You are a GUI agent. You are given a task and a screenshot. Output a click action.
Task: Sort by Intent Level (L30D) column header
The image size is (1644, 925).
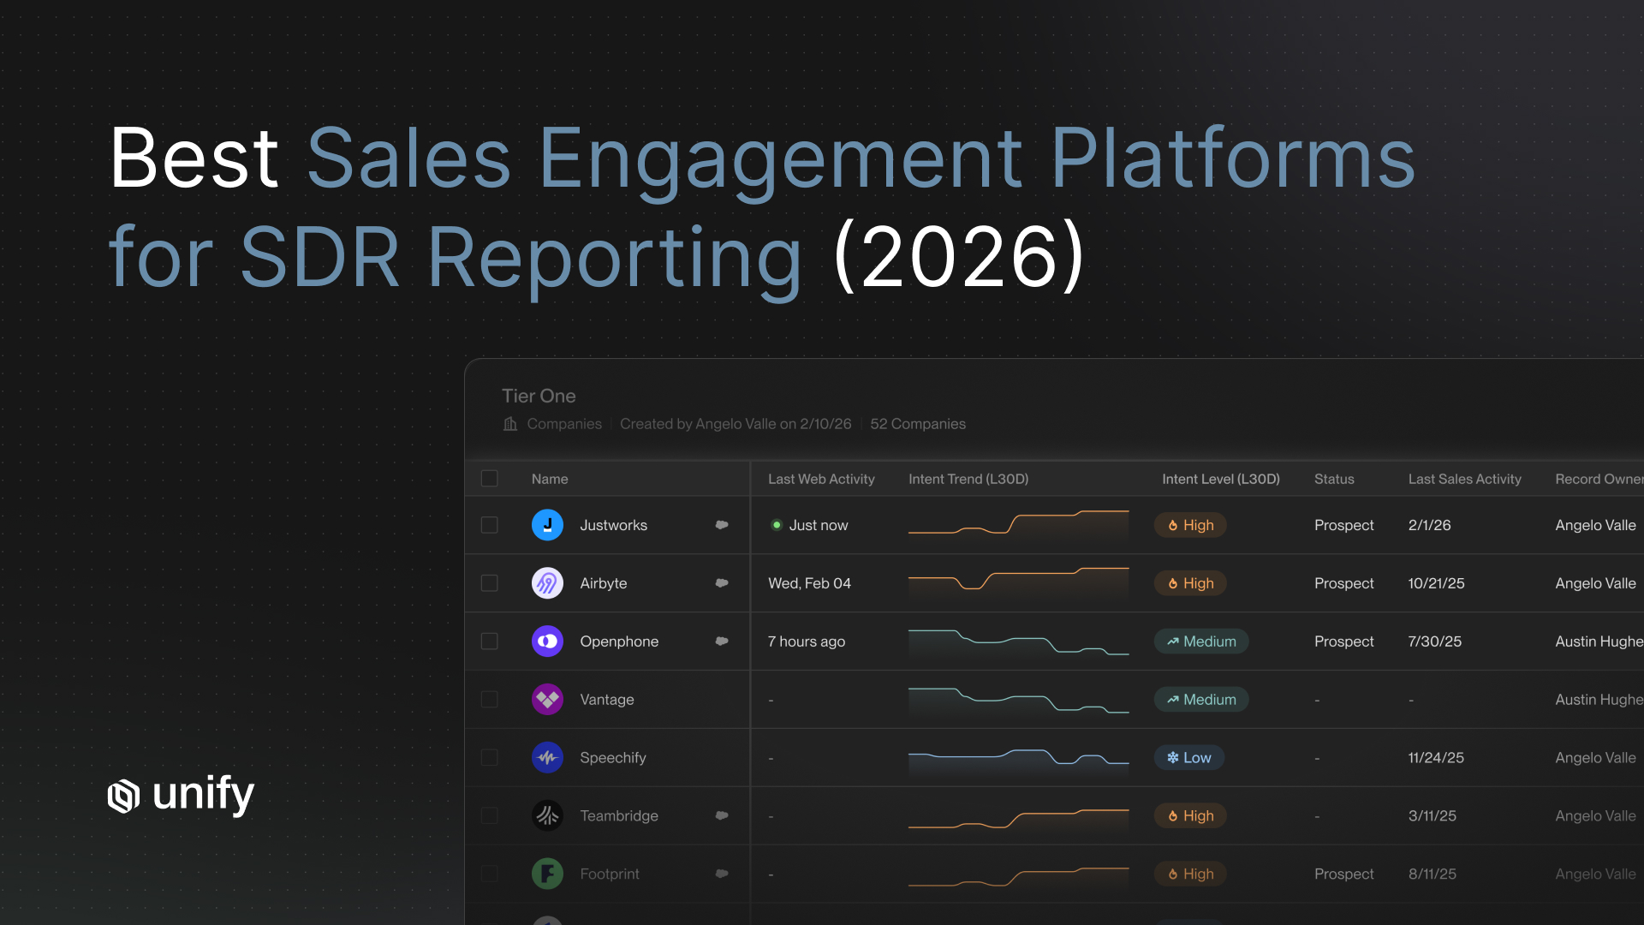tap(1221, 479)
